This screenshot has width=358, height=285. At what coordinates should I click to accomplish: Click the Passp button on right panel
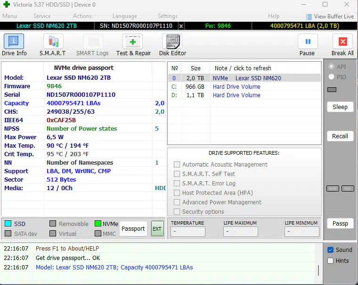pyautogui.click(x=340, y=224)
